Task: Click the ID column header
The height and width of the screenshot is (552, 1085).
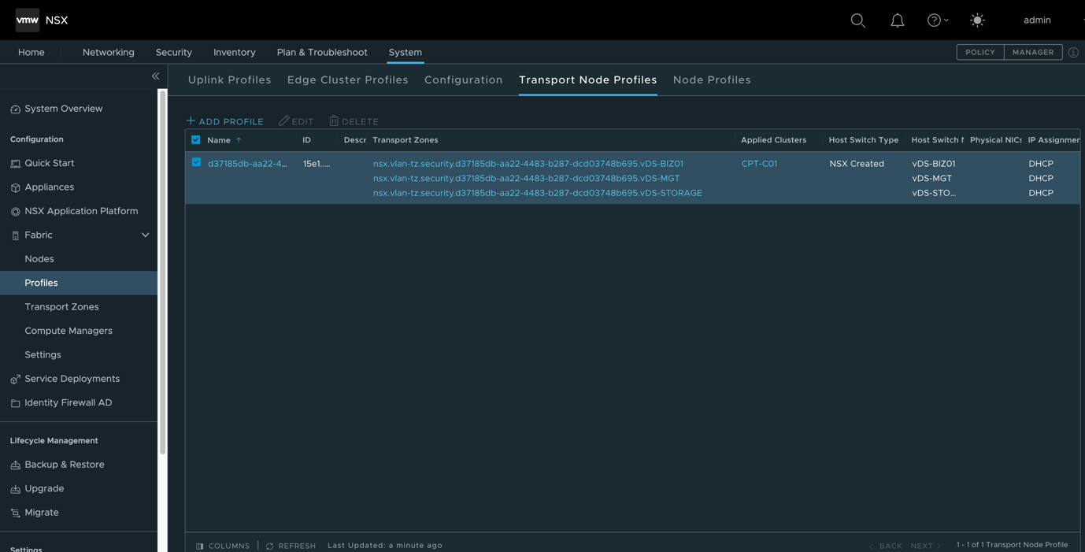Action: (307, 140)
